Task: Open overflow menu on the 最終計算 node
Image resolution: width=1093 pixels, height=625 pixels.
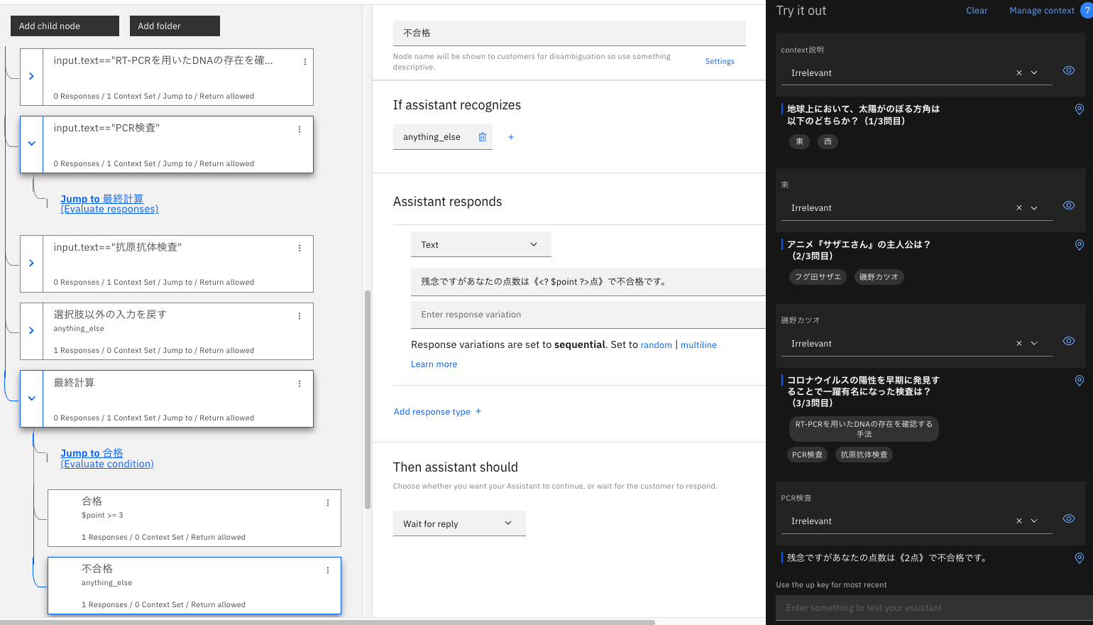Action: click(299, 384)
